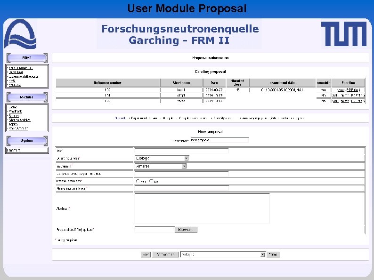Viewport: 374px width, 280px height.
Task: Click delete link for proposal 105
Action: point(345,101)
